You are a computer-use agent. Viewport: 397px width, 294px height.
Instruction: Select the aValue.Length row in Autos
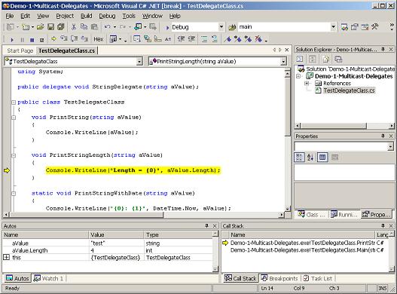pos(108,250)
